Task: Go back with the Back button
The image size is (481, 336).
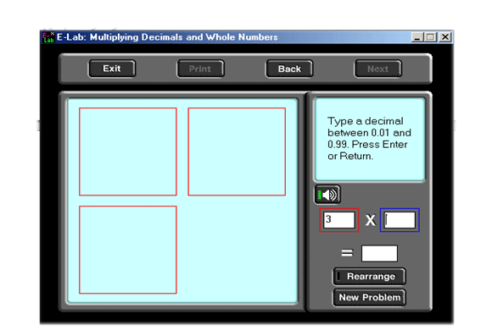Action: (289, 69)
